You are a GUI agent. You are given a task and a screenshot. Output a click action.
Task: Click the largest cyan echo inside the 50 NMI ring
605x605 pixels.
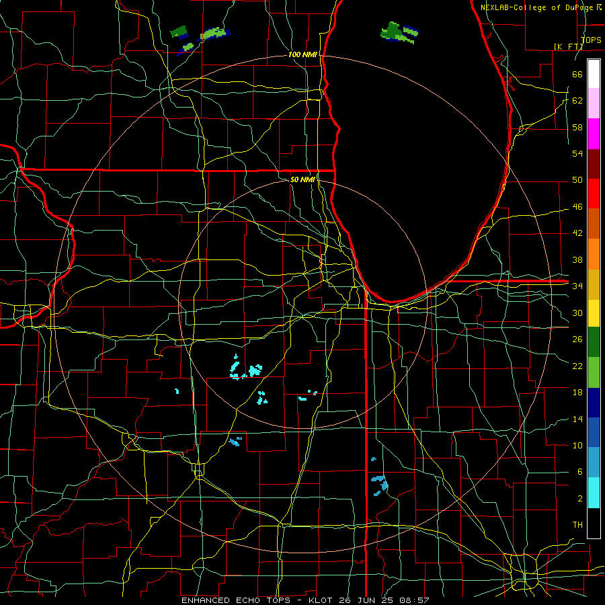tap(255, 370)
